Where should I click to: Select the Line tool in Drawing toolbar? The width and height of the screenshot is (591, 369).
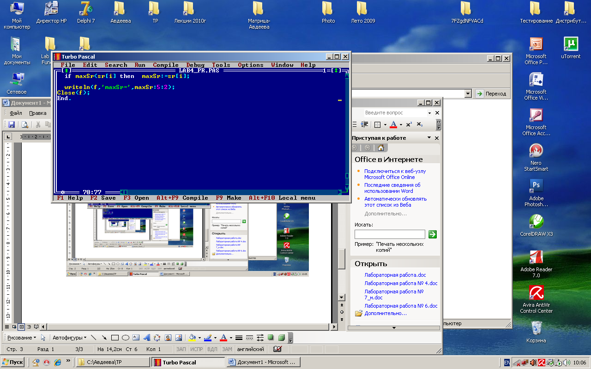pyautogui.click(x=94, y=338)
